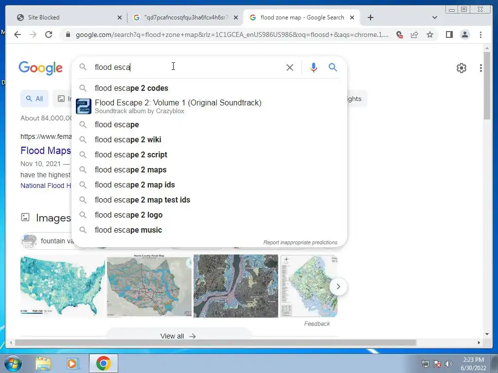Choose flood escape 2 map test ids
The image size is (498, 373).
(x=210, y=200)
